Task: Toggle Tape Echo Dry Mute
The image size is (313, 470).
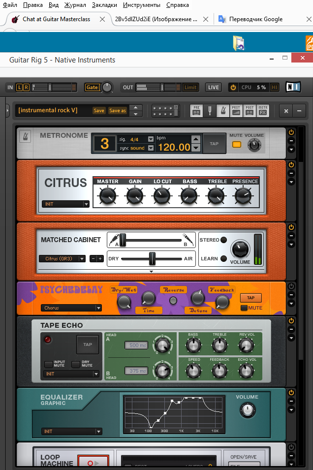Action: [76, 364]
